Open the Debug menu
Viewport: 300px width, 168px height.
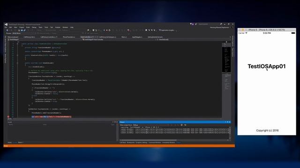coord(34,28)
